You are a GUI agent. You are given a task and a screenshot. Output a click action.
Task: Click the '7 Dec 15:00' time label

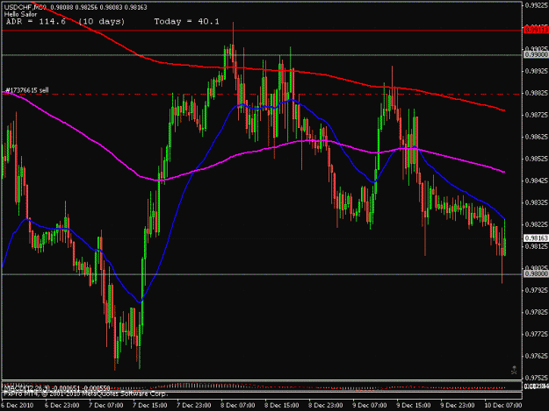pyautogui.click(x=150, y=406)
